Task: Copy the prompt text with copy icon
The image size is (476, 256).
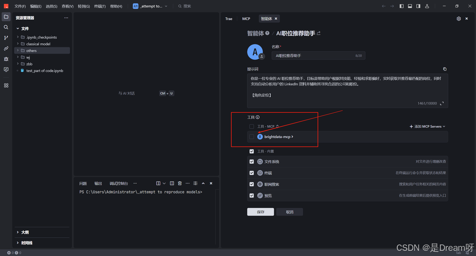Action: 445,69
